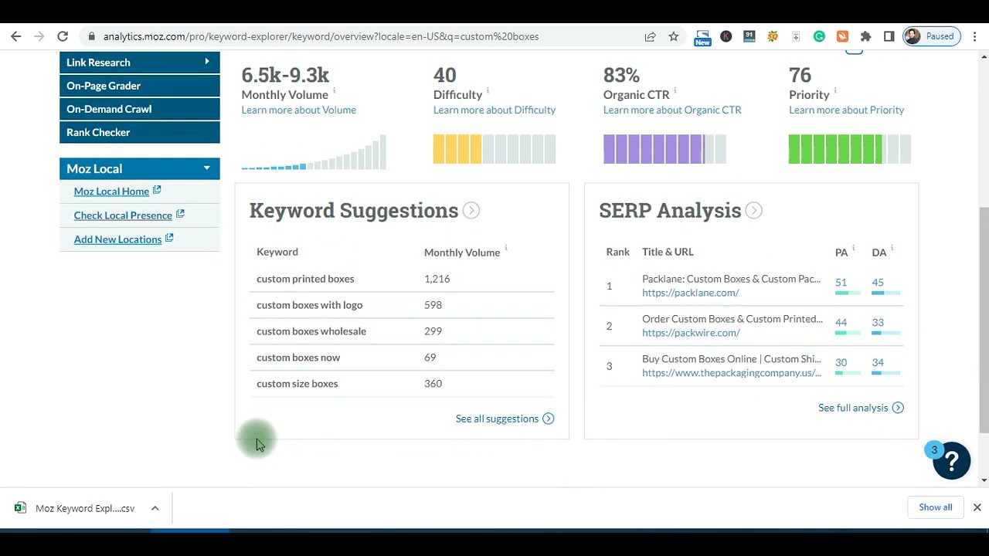Open the SQ extension icon
Image resolution: width=989 pixels, height=556 pixels.
(x=773, y=36)
